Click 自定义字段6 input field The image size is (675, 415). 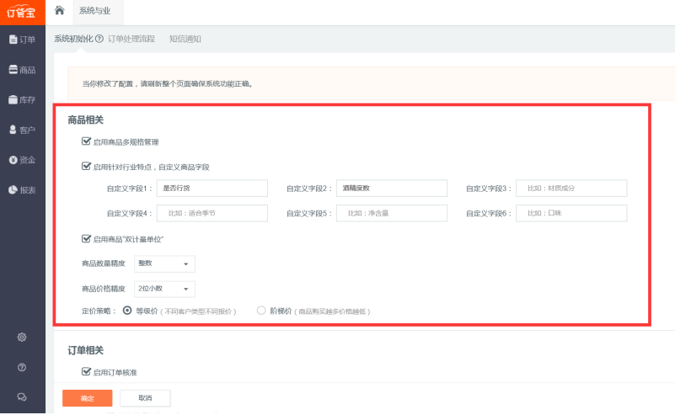tap(571, 213)
